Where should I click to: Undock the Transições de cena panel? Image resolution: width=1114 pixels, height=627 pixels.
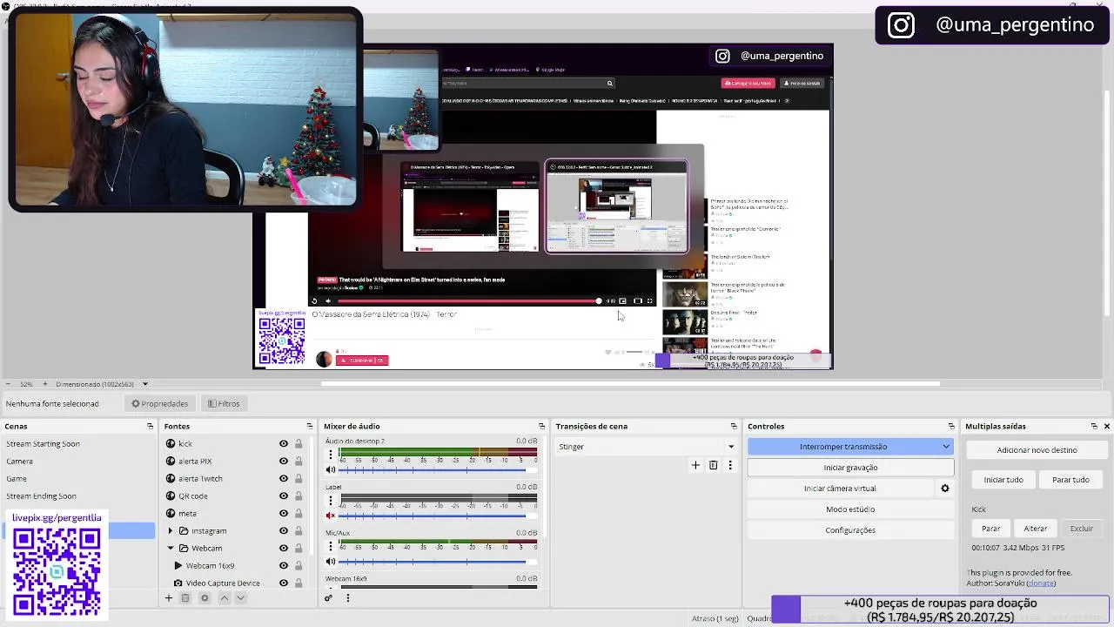tap(734, 426)
